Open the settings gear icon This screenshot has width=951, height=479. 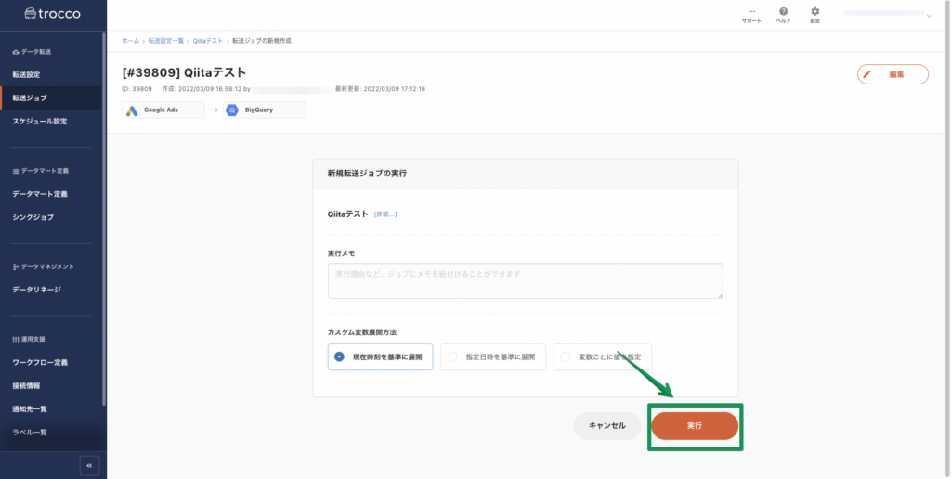pyautogui.click(x=814, y=12)
